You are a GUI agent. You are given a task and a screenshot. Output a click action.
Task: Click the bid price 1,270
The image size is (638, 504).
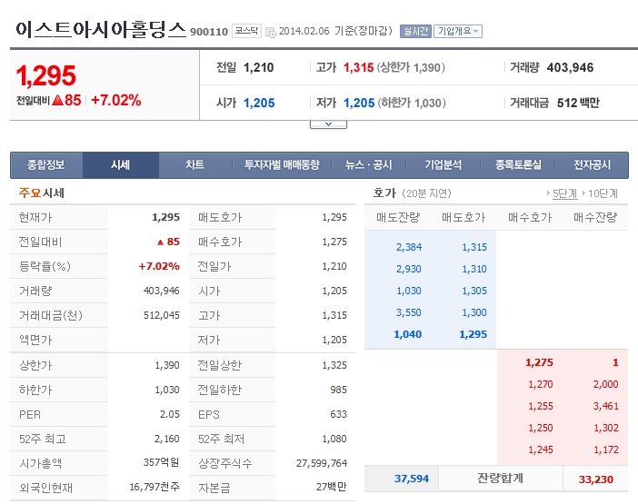tap(541, 384)
